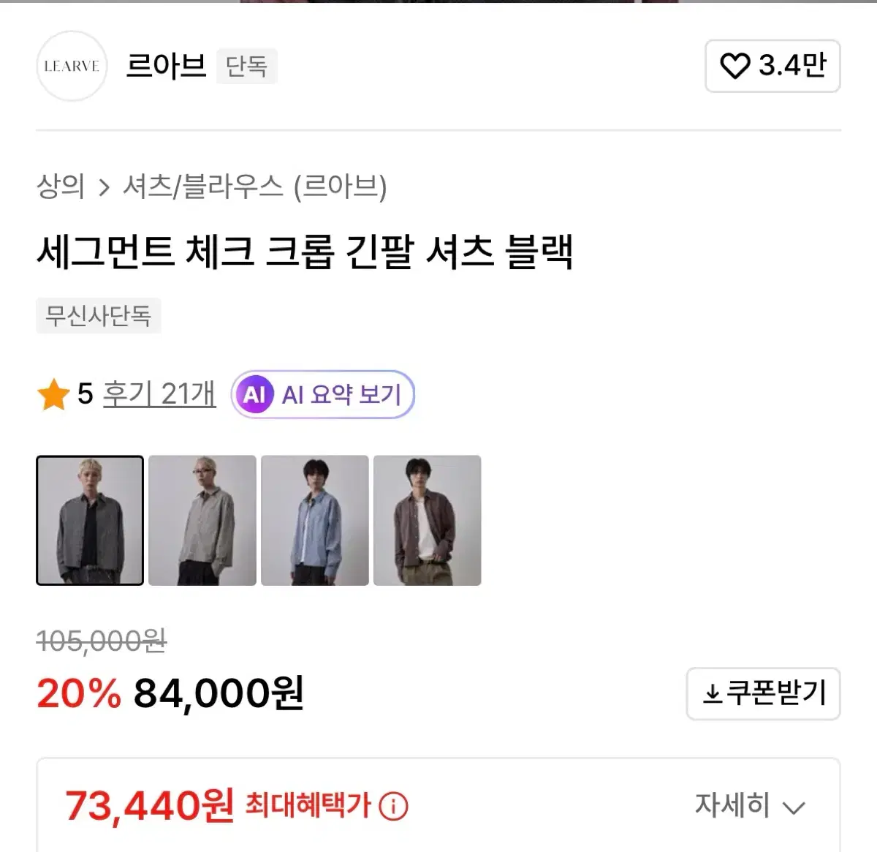The width and height of the screenshot is (877, 852).
Task: Open the 르아브 brand name link
Action: (166, 66)
